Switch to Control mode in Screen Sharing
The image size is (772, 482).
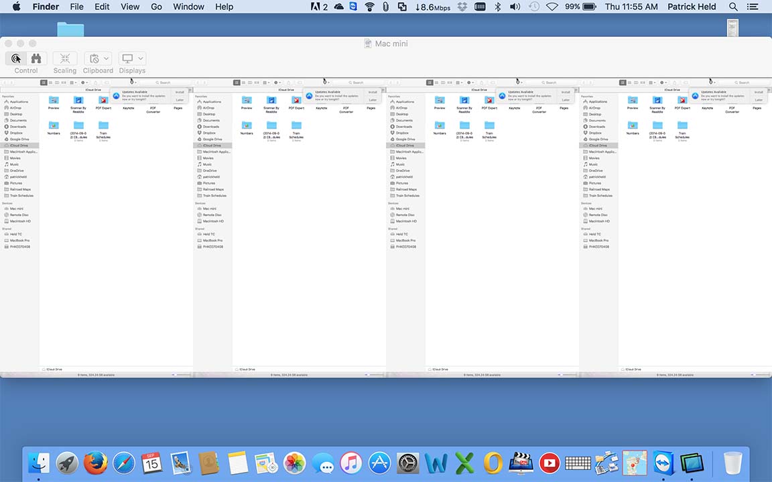pyautogui.click(x=16, y=59)
